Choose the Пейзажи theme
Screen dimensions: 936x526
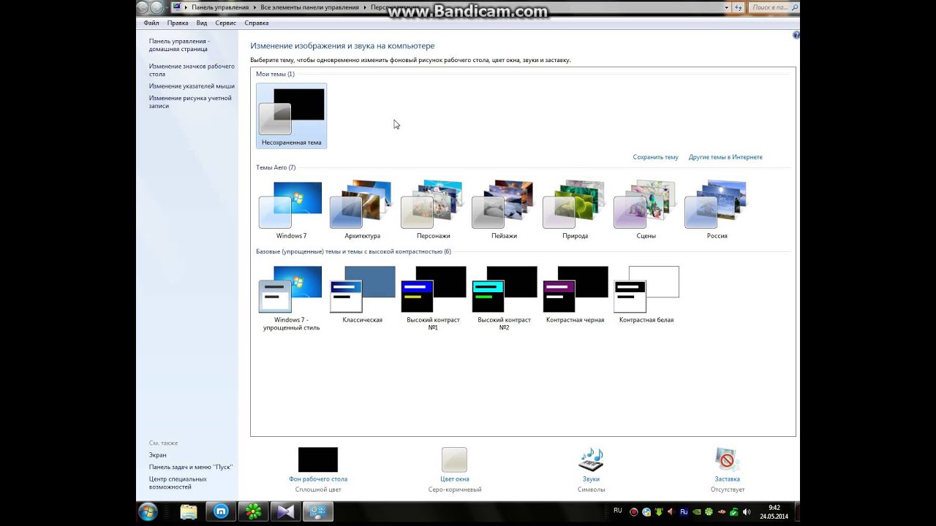coord(504,210)
